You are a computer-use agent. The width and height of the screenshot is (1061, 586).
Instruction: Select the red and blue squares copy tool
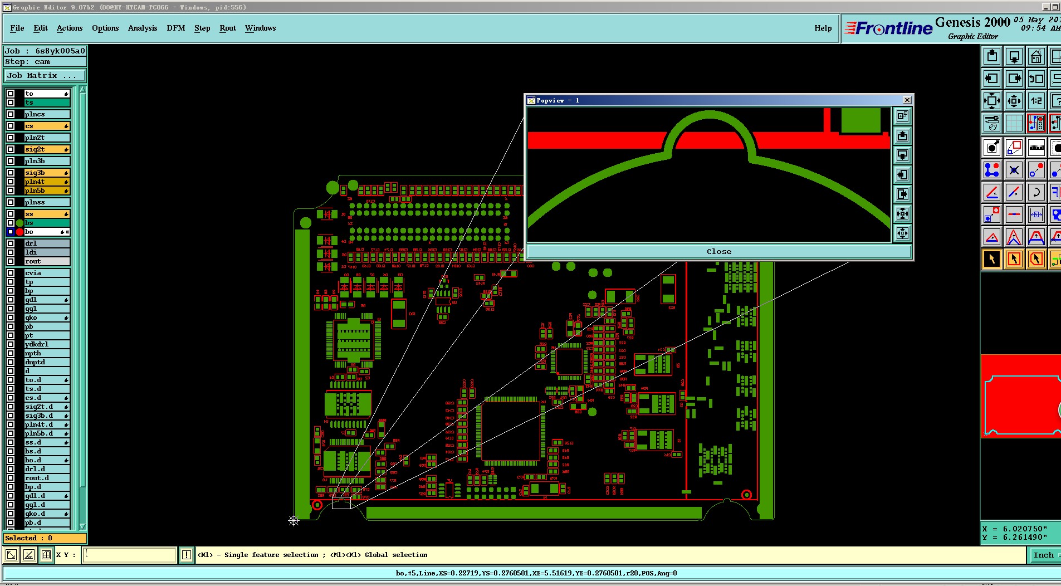click(x=1014, y=148)
